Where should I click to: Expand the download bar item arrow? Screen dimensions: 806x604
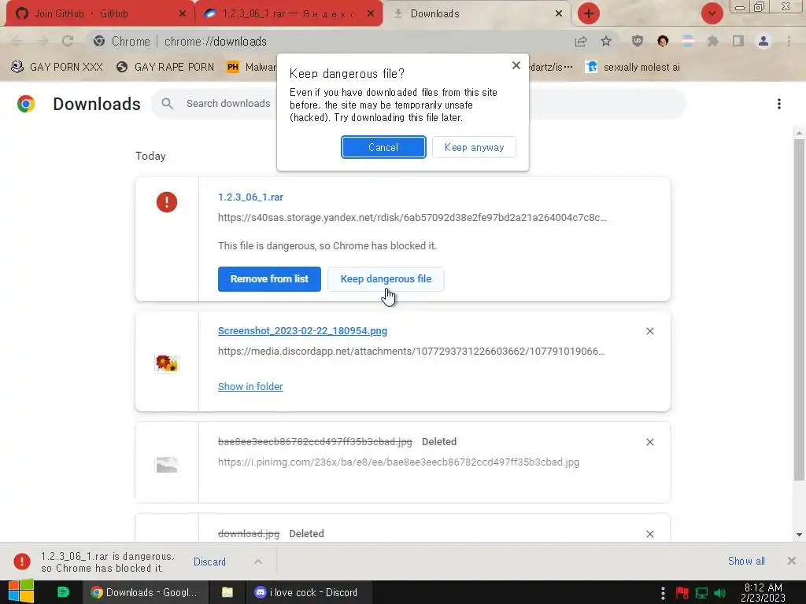point(258,562)
